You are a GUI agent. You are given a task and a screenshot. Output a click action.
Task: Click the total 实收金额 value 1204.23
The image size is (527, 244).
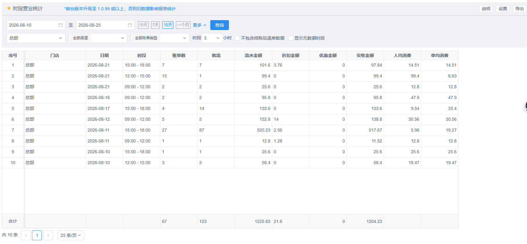point(374,221)
